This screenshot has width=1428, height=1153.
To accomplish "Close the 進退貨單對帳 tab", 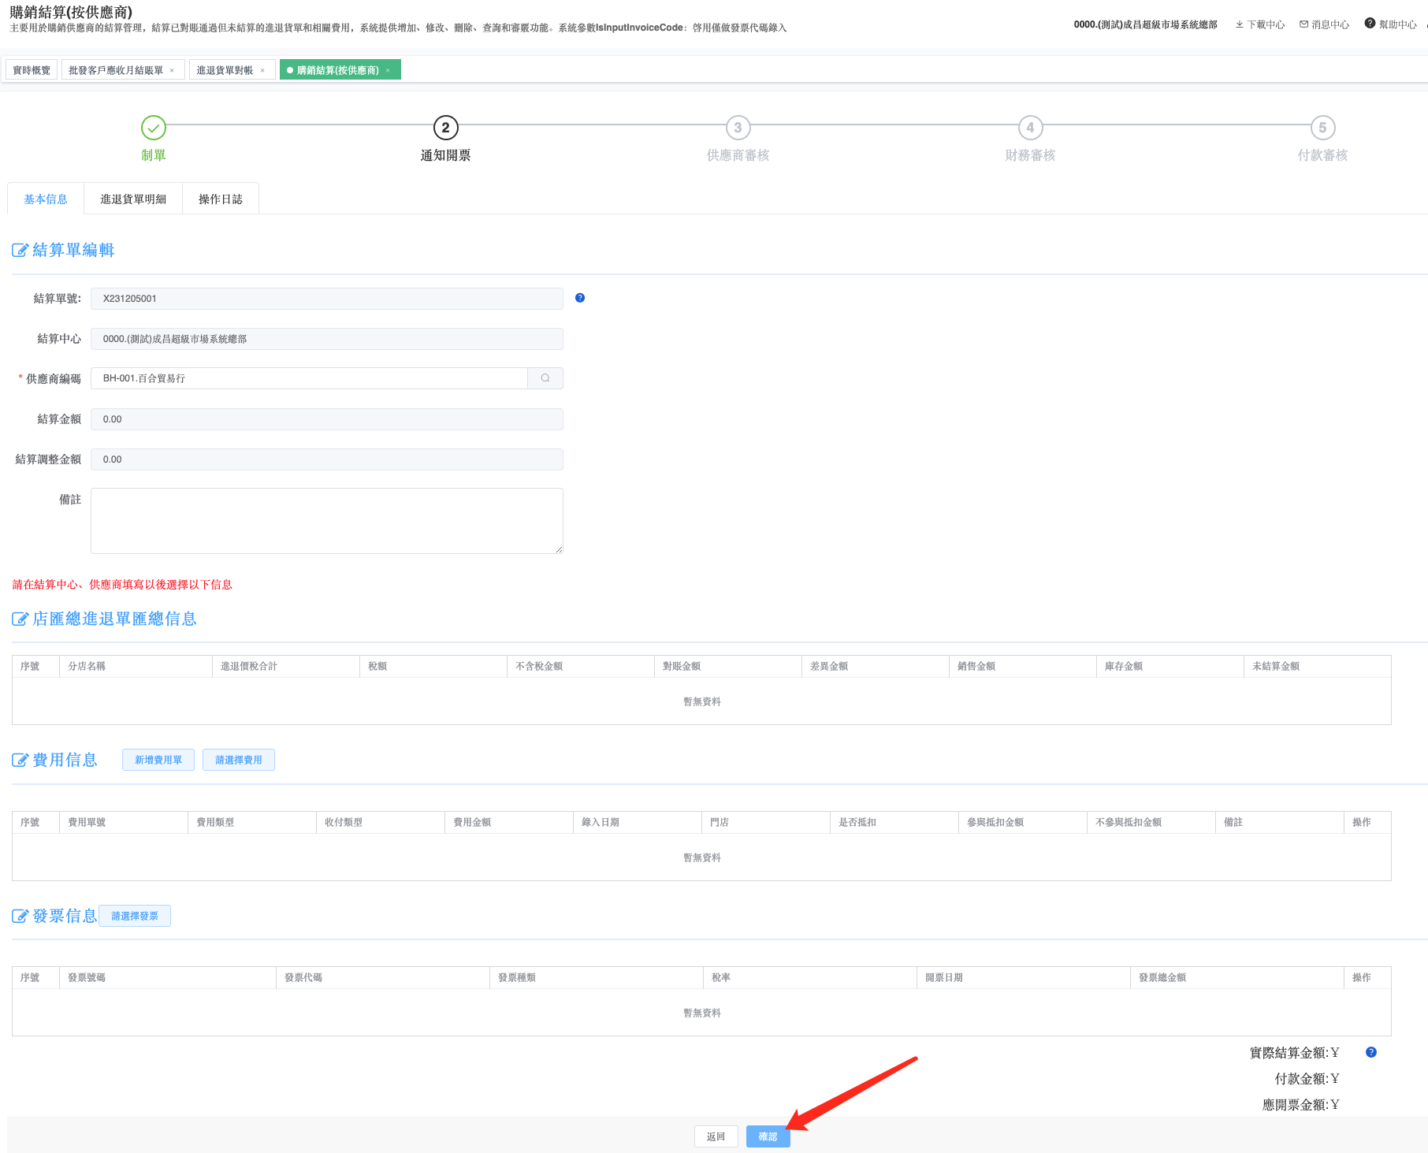I will (x=262, y=70).
